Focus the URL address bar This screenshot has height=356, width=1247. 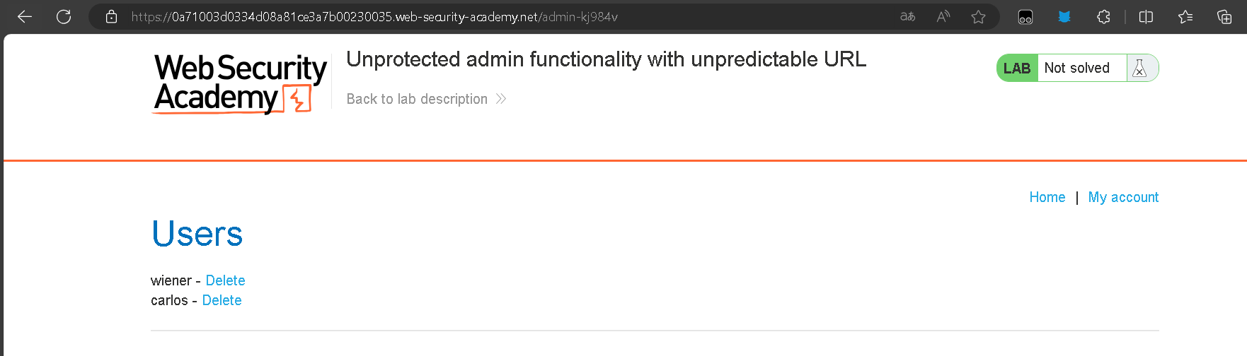[495, 16]
